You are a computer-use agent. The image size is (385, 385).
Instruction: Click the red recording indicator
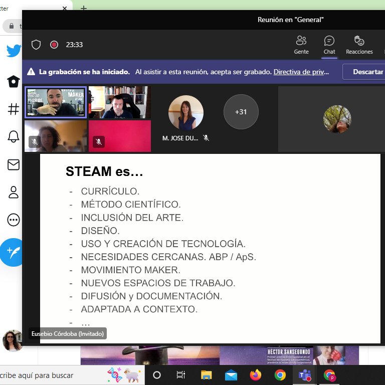coord(54,45)
